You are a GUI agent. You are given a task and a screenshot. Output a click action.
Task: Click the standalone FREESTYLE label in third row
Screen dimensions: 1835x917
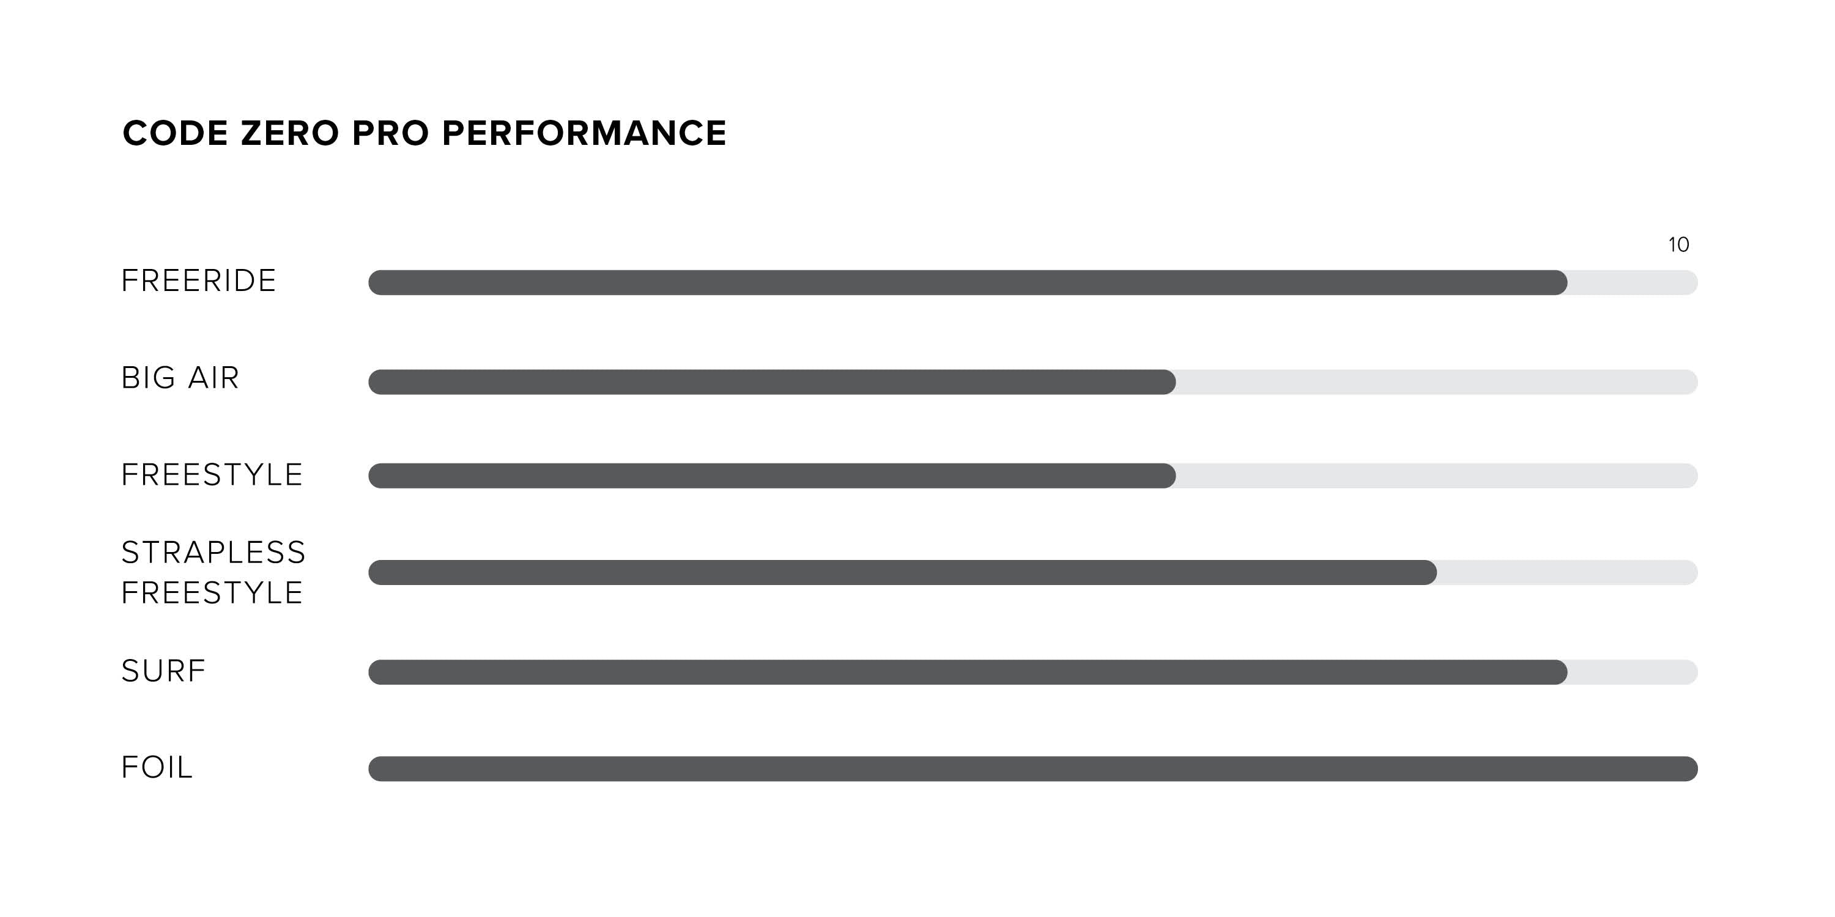click(x=212, y=475)
